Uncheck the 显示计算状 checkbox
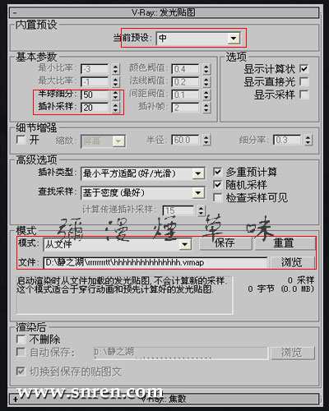The image size is (329, 411). (x=304, y=68)
